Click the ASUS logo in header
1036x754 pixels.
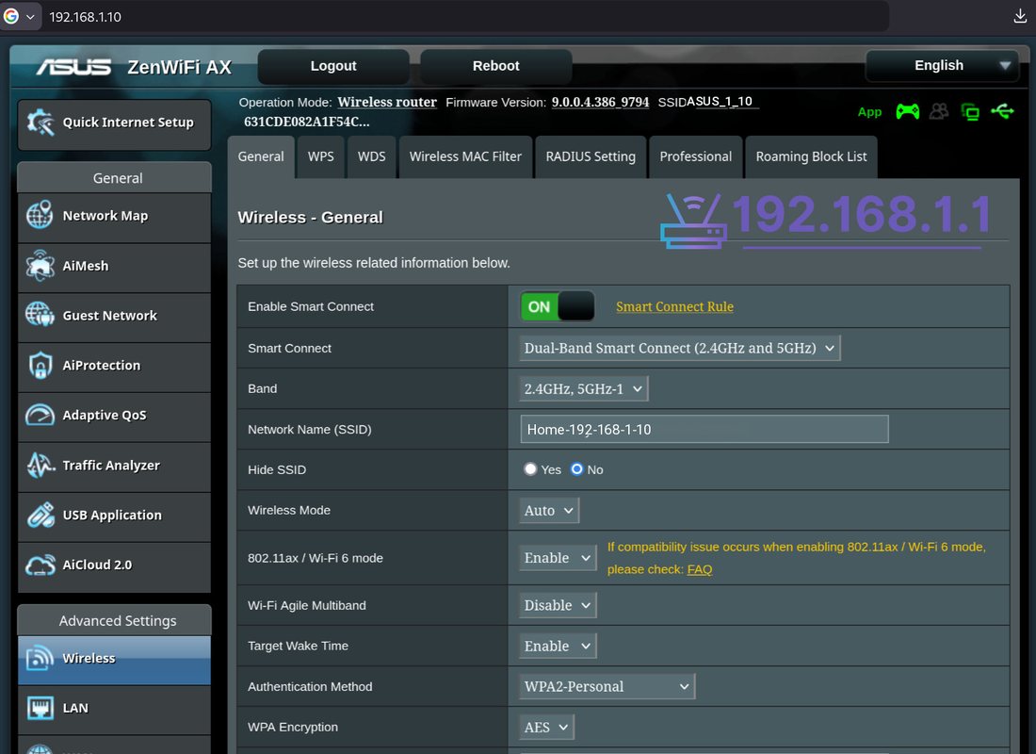74,67
